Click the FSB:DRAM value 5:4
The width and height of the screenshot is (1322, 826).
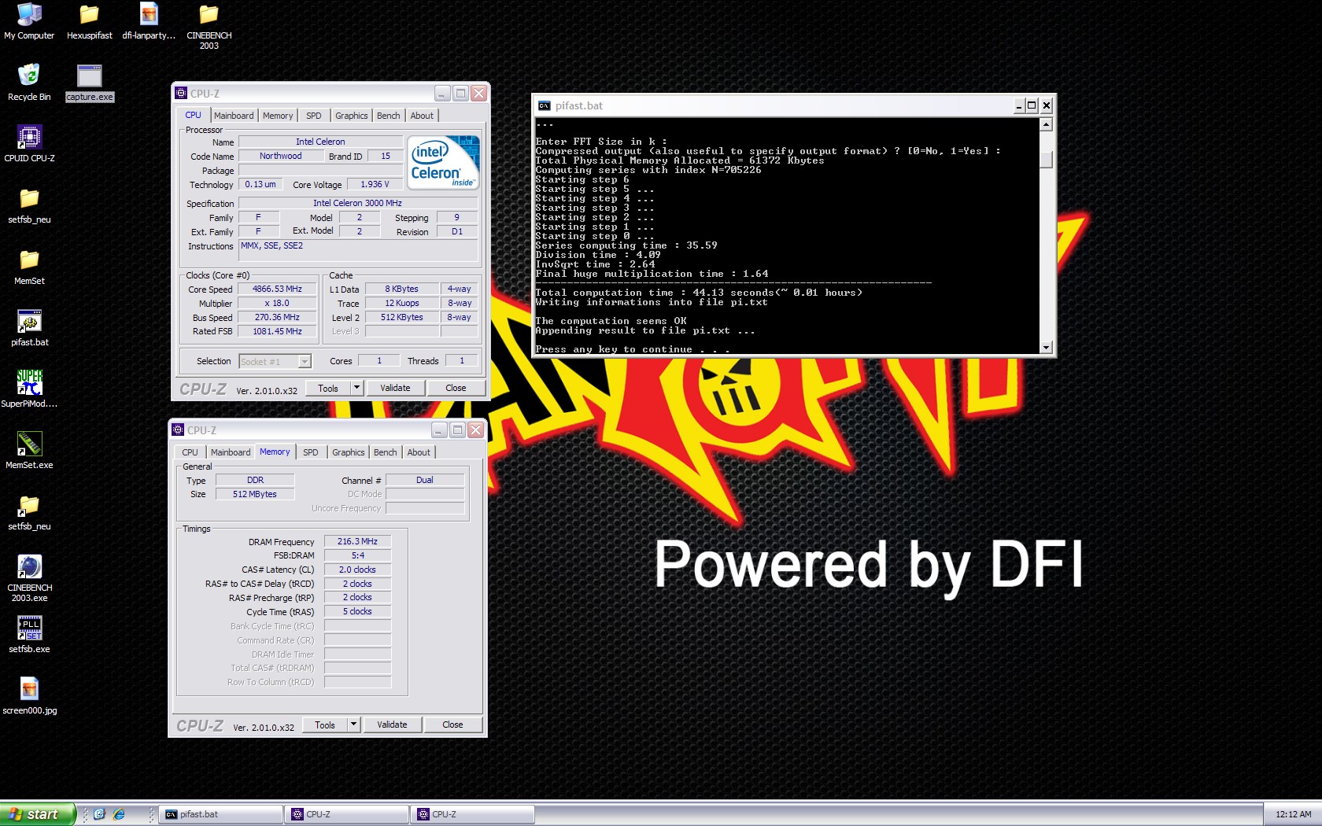tap(357, 556)
